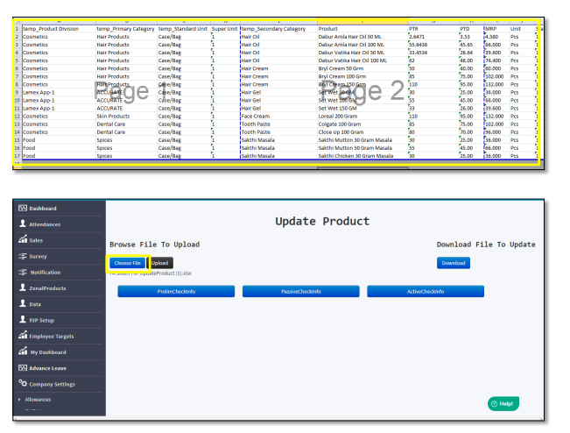
Task: Select the PTR header cell
Action: (x=433, y=29)
